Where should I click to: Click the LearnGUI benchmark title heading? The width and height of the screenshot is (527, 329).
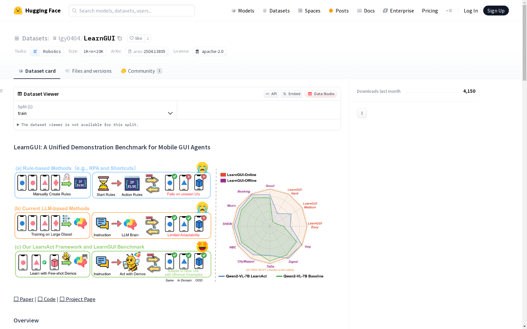point(112,147)
